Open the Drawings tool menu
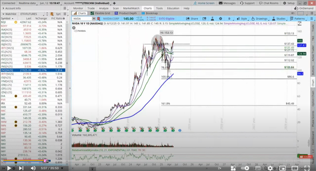This screenshot has height=171, width=316. [x=259, y=18]
